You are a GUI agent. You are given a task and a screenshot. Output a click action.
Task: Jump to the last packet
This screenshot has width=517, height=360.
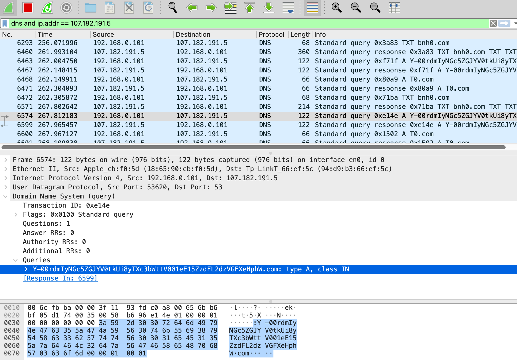click(x=269, y=8)
